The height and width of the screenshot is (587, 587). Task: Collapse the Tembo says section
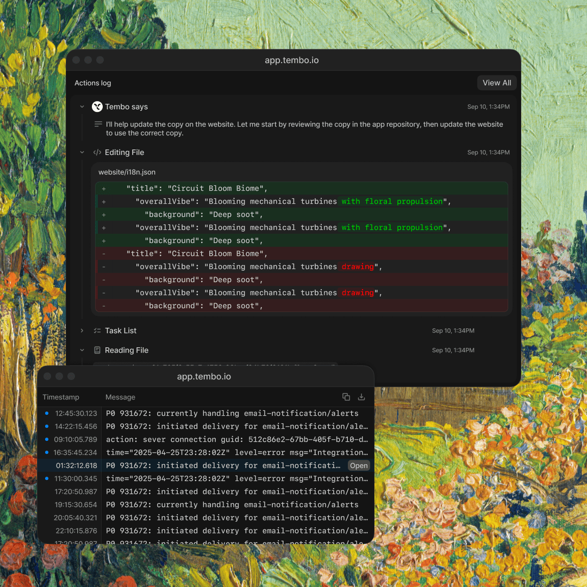(x=82, y=107)
